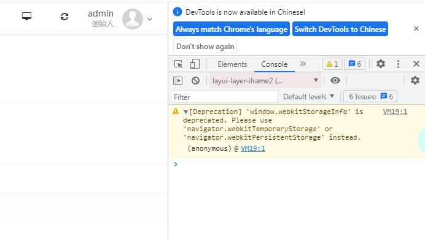Click the inspect element picker icon
The height and width of the screenshot is (239, 425).
(x=178, y=64)
